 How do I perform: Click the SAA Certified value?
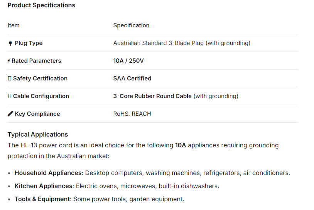(x=132, y=78)
